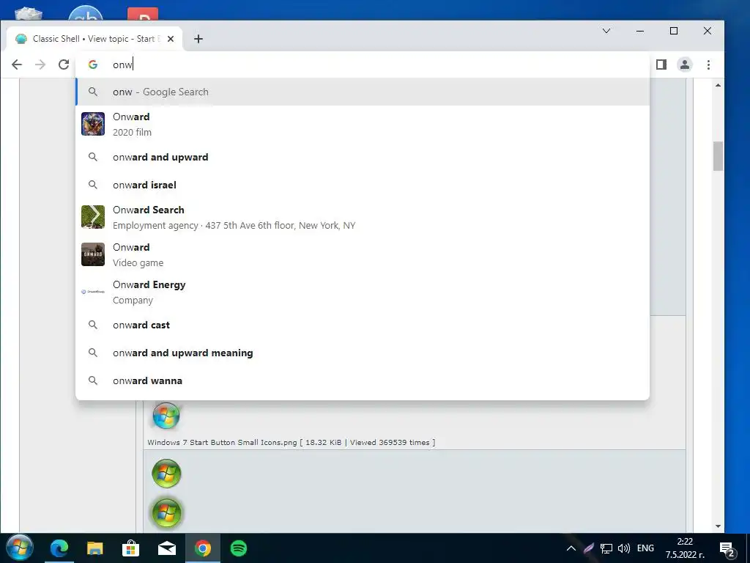The height and width of the screenshot is (563, 750).
Task: Select the Classic Shell View topic tab
Action: tap(94, 39)
